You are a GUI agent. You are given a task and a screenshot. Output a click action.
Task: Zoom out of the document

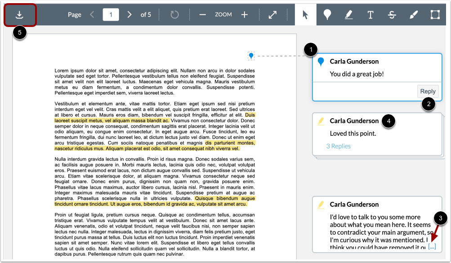click(x=203, y=14)
